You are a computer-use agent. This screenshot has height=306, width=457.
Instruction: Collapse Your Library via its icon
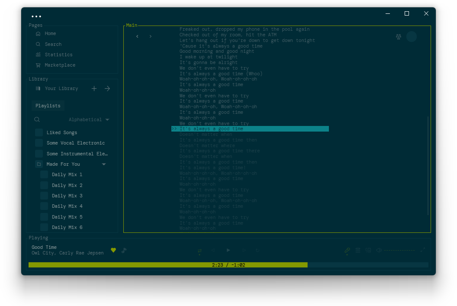coord(38,88)
